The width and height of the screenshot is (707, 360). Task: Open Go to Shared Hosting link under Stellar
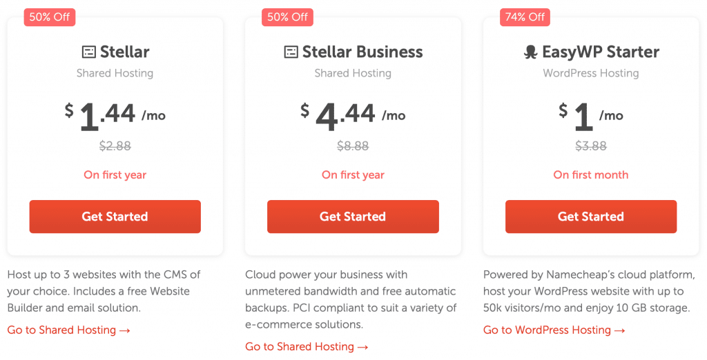(69, 330)
